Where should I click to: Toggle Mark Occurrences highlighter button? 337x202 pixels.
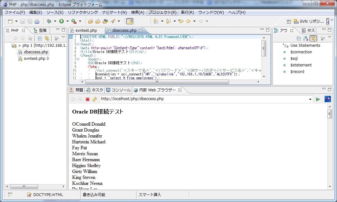[x=130, y=21]
